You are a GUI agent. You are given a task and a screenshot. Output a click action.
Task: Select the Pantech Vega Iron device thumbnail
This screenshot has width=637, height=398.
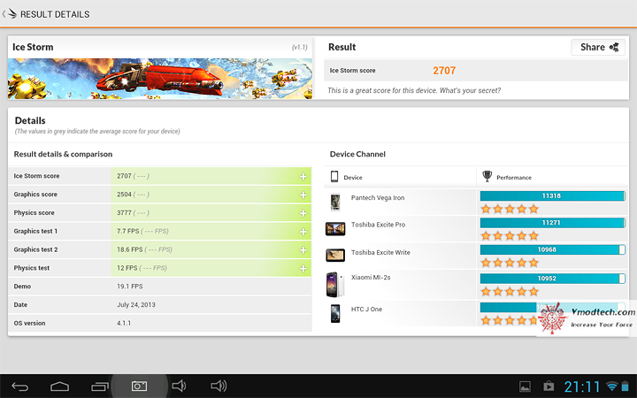[335, 202]
